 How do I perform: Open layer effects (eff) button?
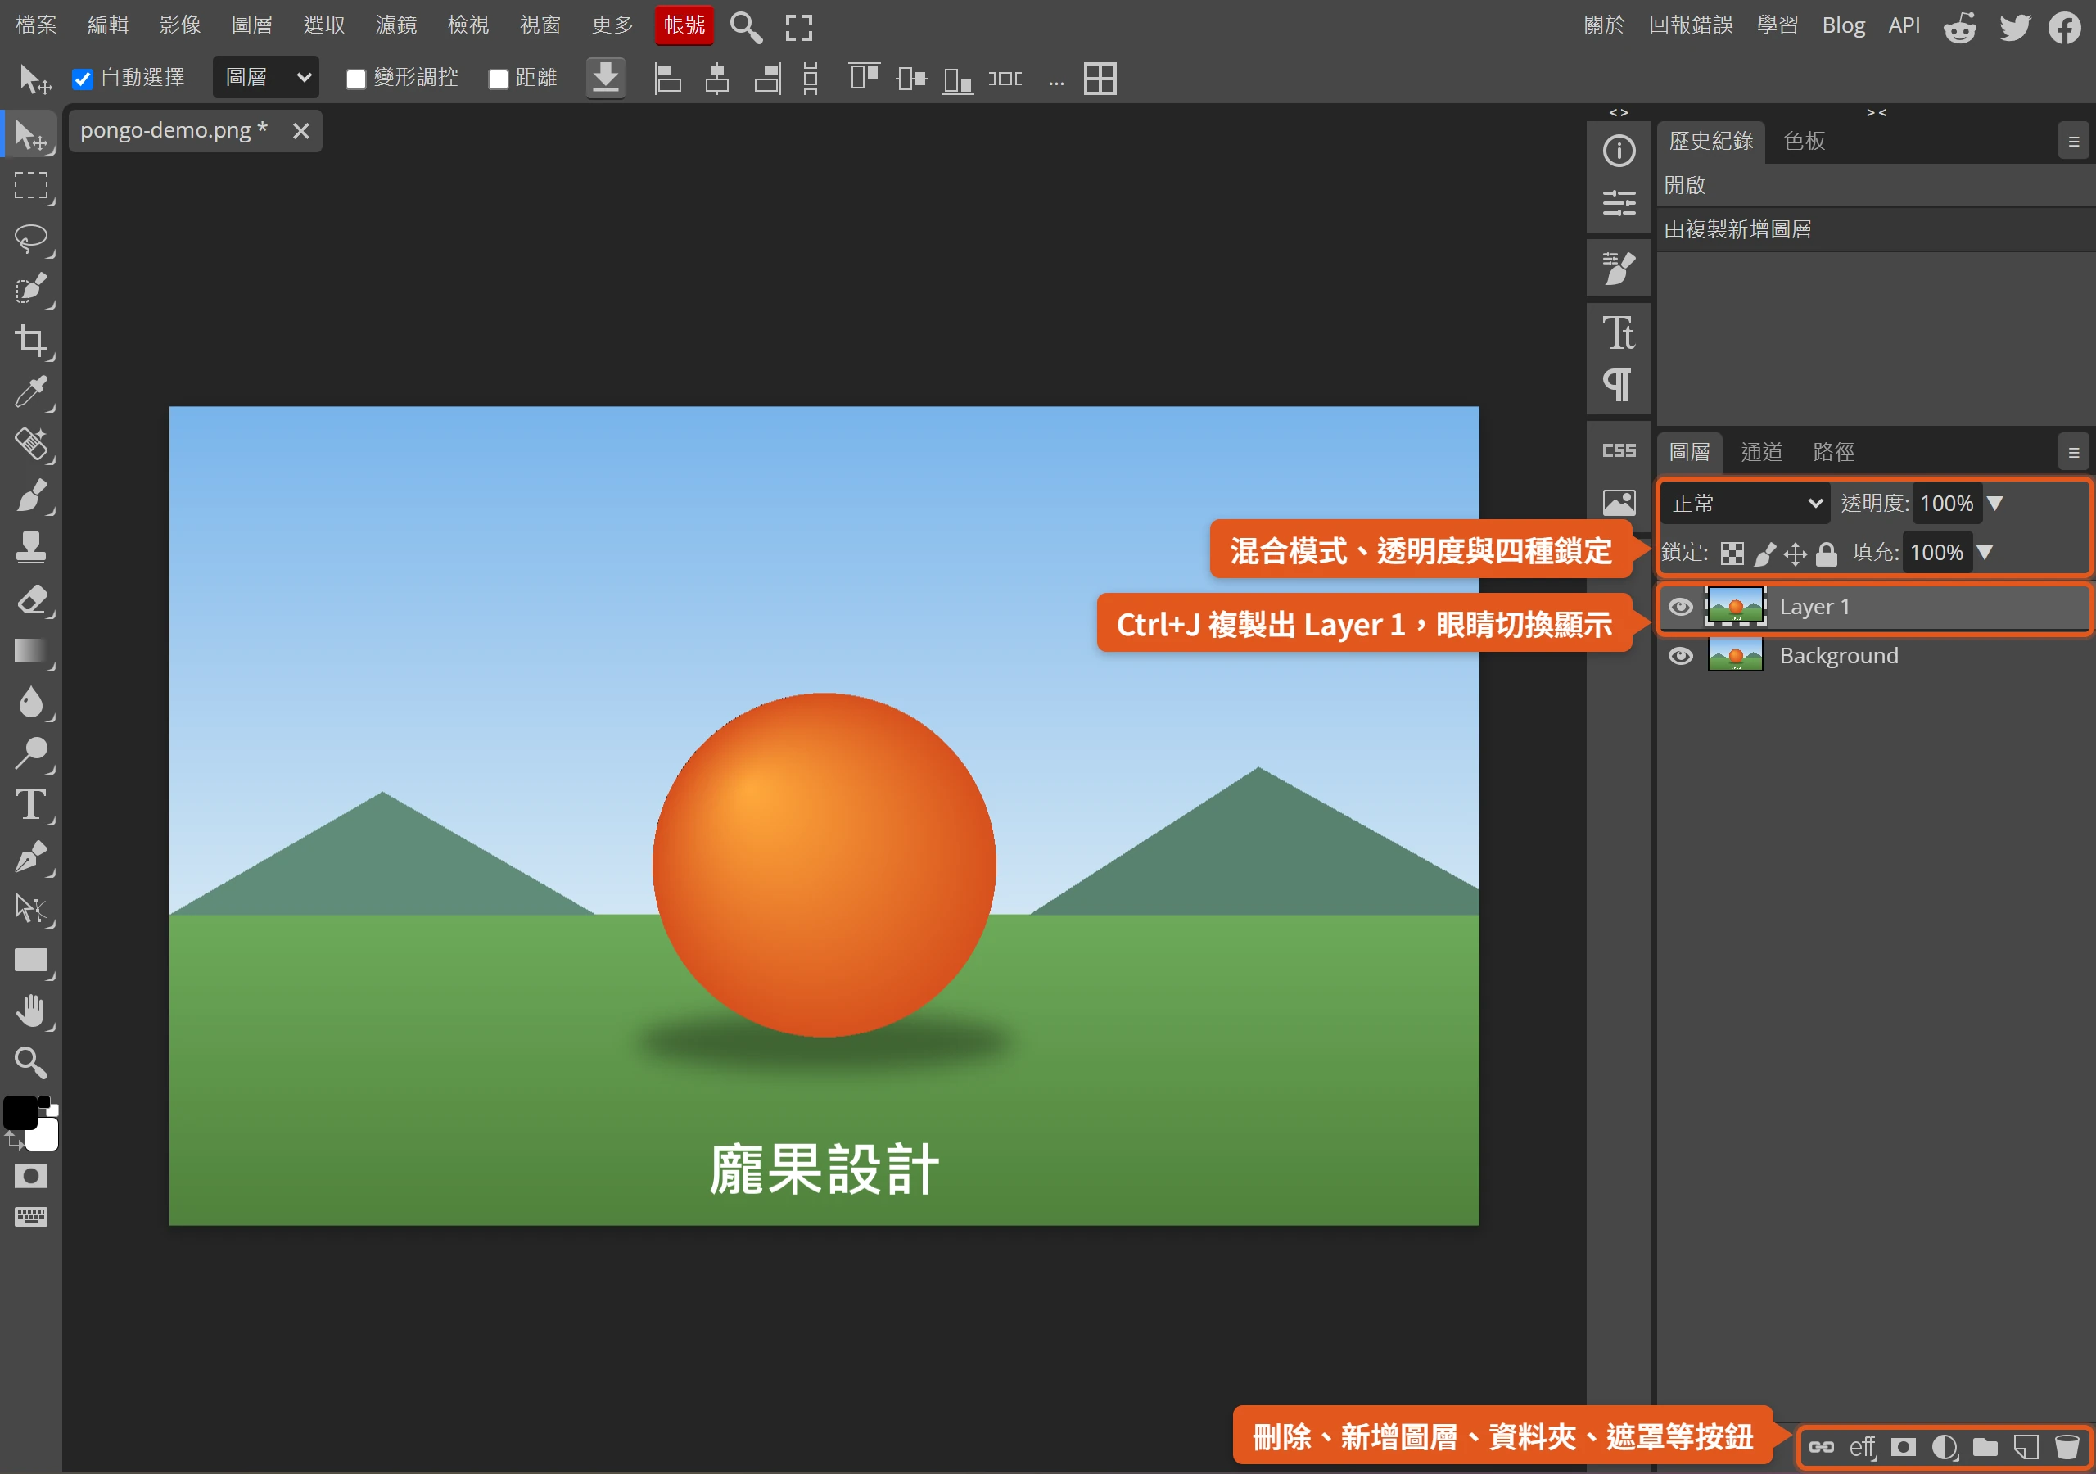point(1863,1447)
